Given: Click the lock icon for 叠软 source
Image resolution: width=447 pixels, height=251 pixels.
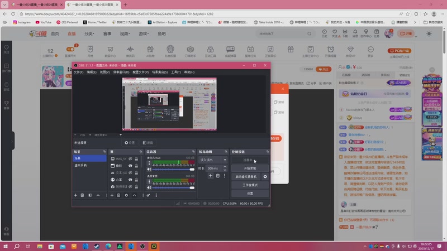Looking at the screenshot, I should [x=136, y=166].
